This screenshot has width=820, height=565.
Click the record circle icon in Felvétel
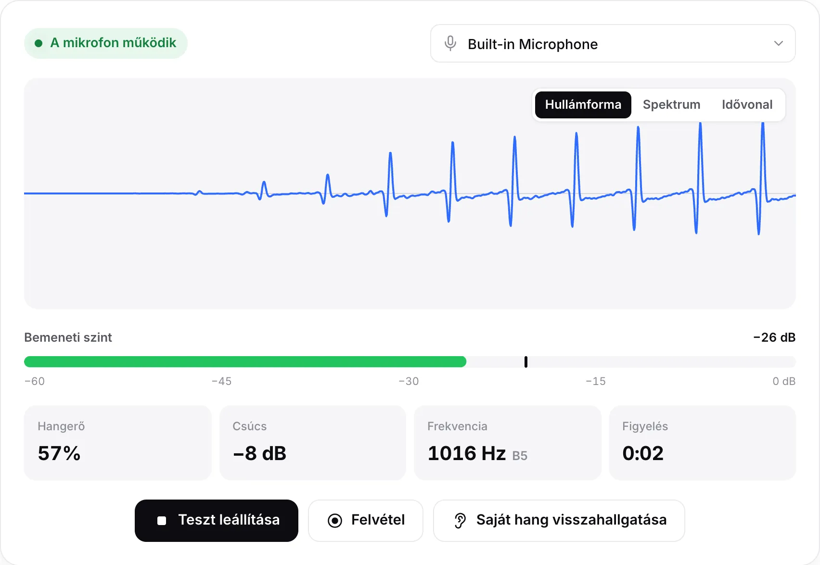(x=335, y=520)
